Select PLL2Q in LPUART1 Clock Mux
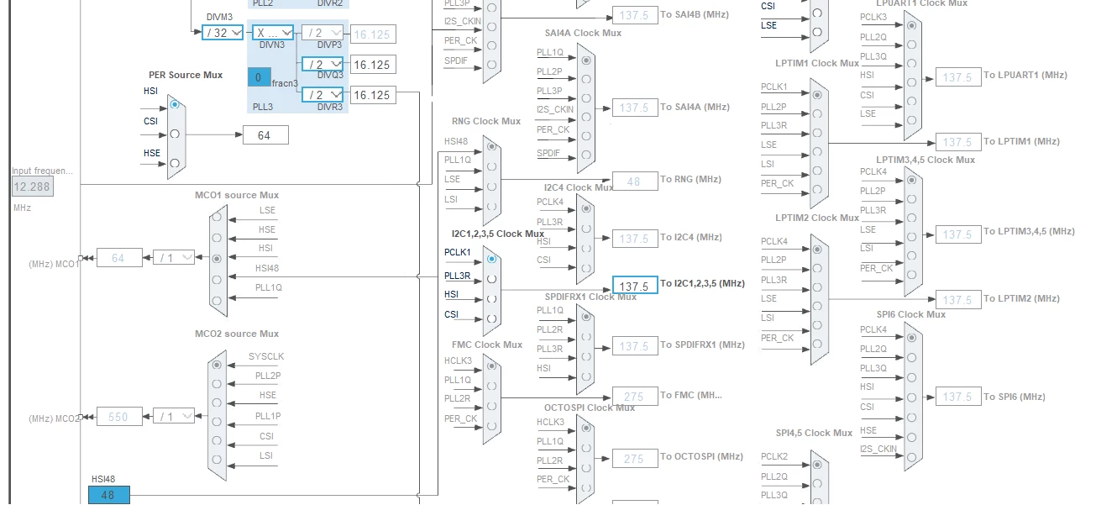 point(911,44)
